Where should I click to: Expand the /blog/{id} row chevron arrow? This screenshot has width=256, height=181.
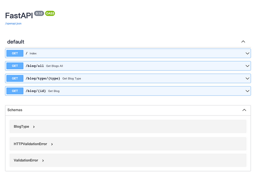[247, 91]
